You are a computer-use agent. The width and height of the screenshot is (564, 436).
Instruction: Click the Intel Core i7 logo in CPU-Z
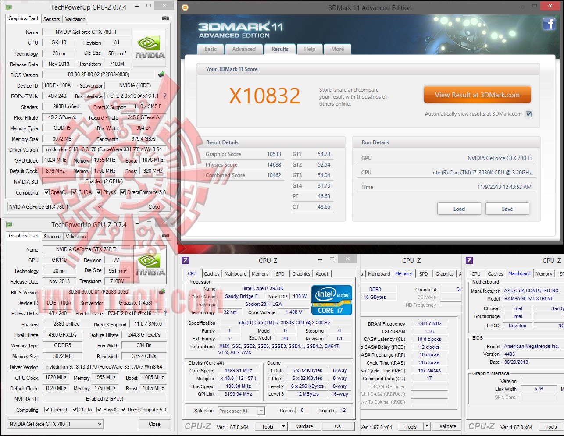332,300
